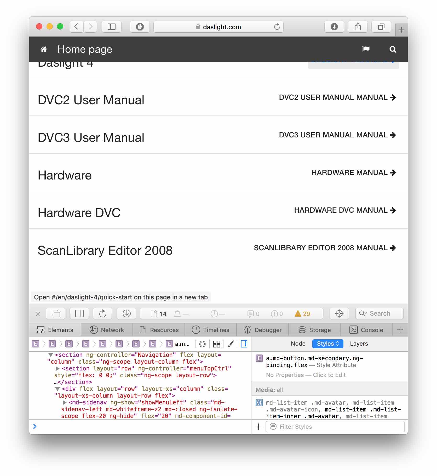
Task: Collapse the div flex layout row node
Action: pyautogui.click(x=57, y=389)
